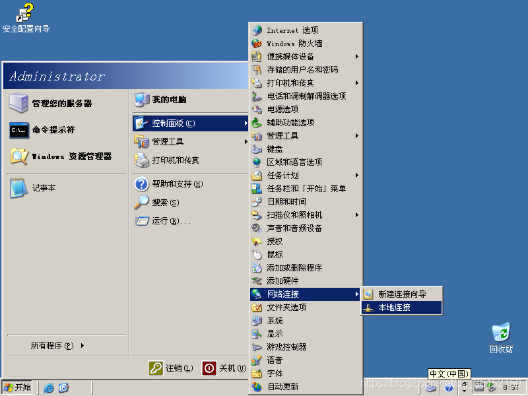Click the 管理您的服务器 server icon

point(18,103)
